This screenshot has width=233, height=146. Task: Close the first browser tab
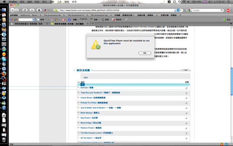click(47, 24)
